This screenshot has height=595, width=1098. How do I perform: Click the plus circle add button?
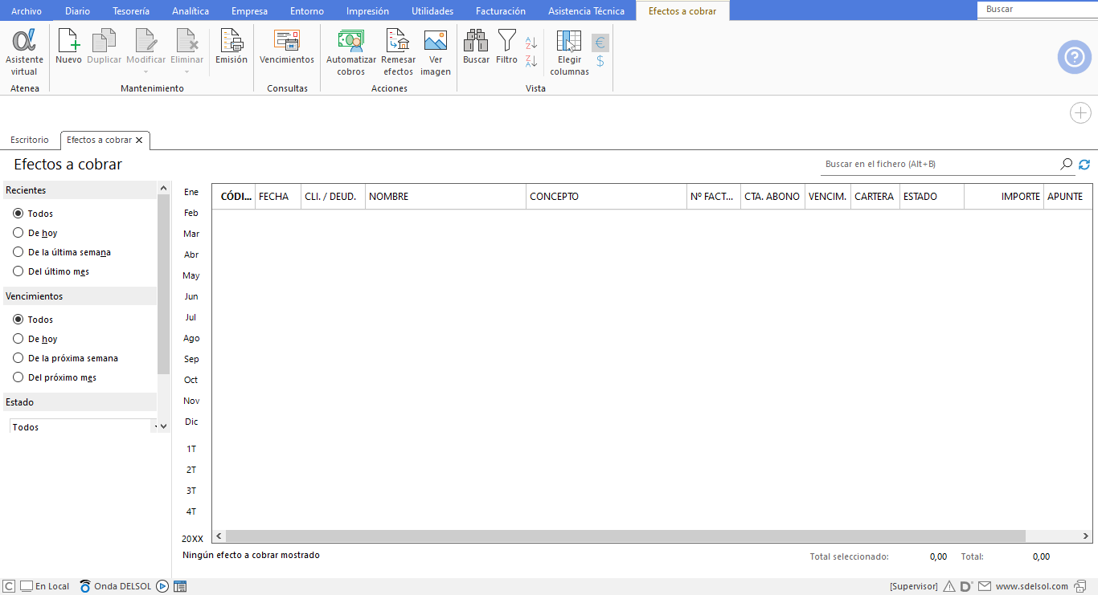tap(1080, 113)
